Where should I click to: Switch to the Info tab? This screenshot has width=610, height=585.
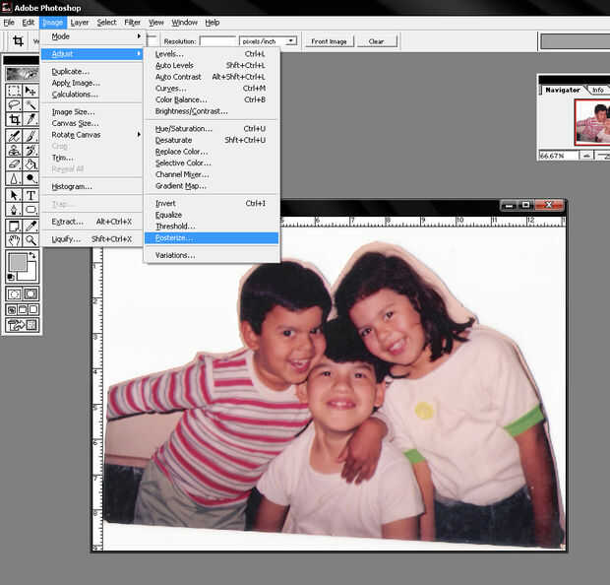[597, 90]
